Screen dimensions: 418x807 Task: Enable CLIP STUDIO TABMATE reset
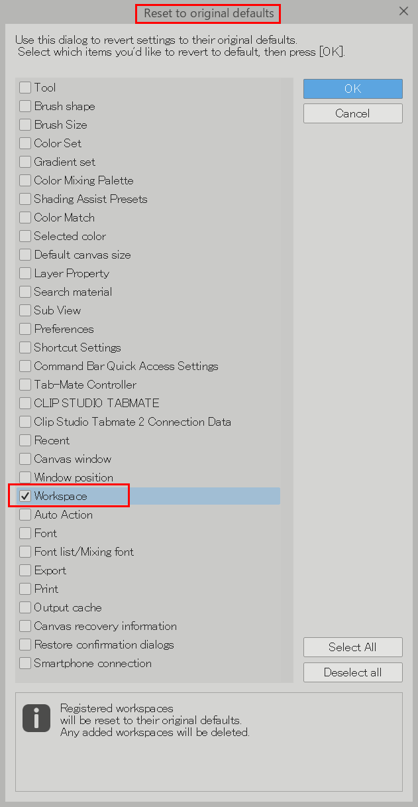click(25, 403)
